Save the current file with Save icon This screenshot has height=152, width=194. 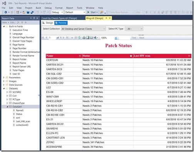tap(28, 12)
